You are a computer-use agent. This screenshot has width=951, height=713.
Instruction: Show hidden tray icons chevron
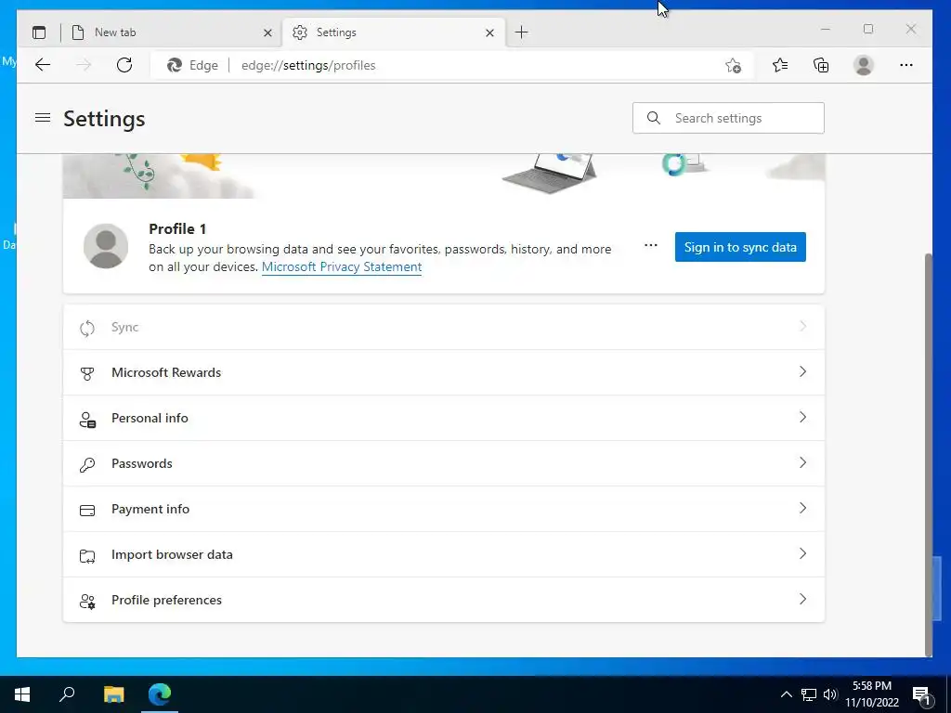[x=786, y=694]
